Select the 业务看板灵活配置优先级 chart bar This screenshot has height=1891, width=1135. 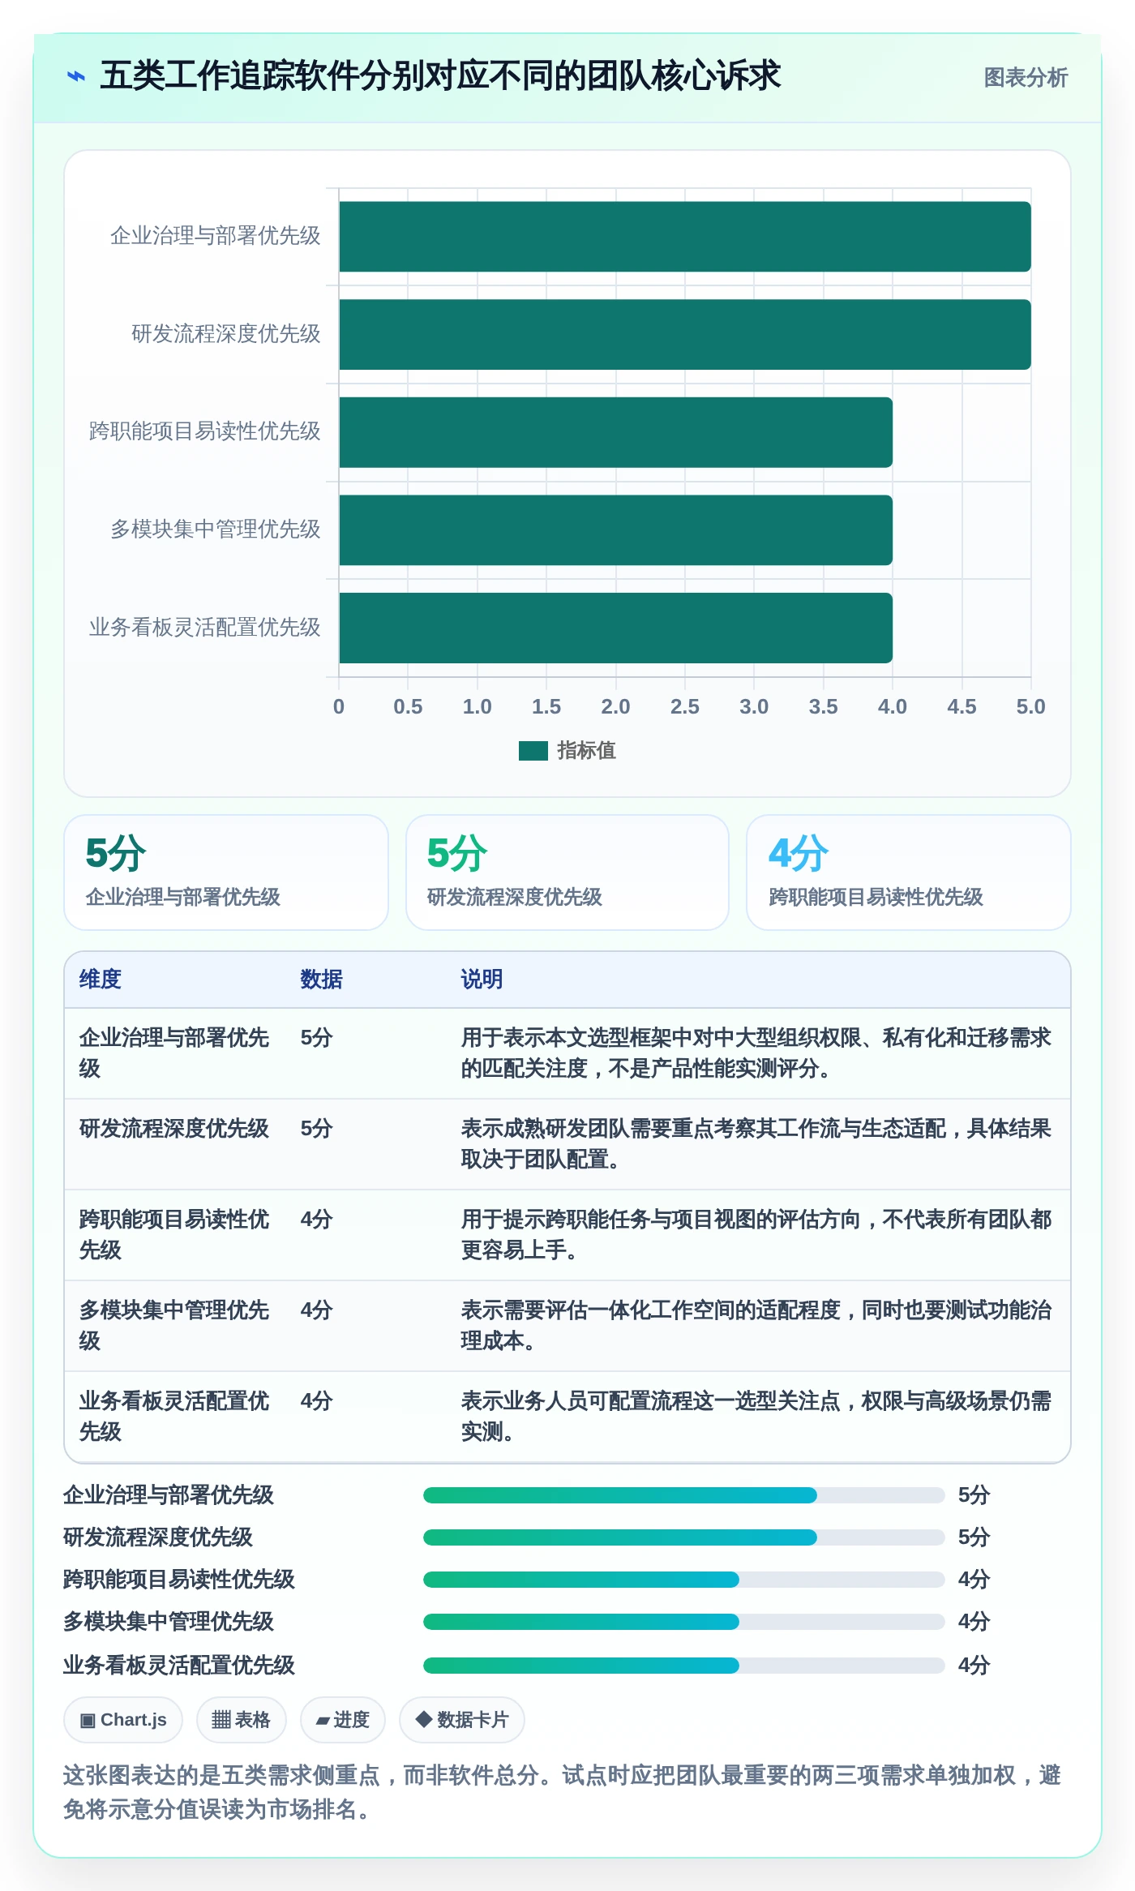[x=616, y=628]
